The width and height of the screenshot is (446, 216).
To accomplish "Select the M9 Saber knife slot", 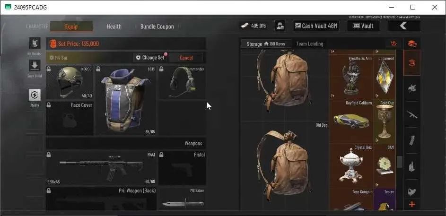I will 182,199.
